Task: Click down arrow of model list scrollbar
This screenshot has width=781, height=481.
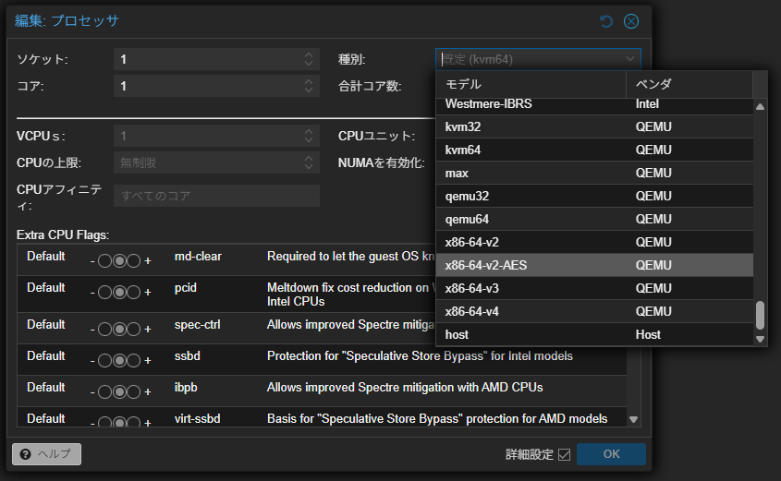Action: tap(760, 339)
